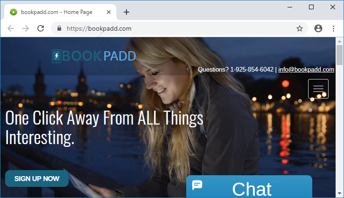Click the BookPadd logo
The width and height of the screenshot is (344, 198).
coord(93,56)
